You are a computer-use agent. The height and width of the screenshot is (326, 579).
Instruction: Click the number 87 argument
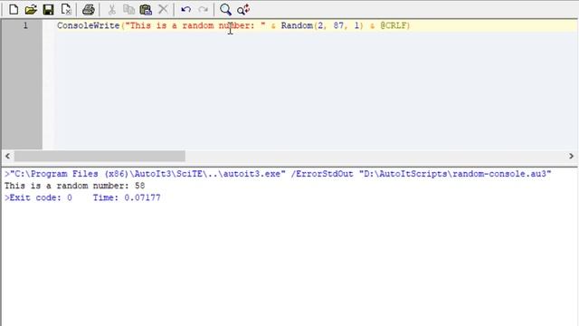[x=338, y=25]
